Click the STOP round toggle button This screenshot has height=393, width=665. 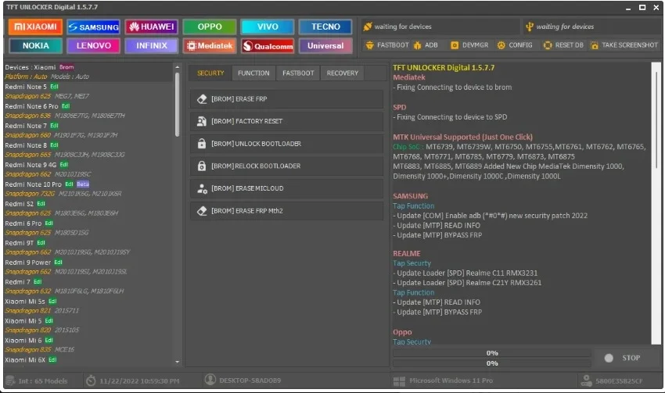tap(609, 358)
